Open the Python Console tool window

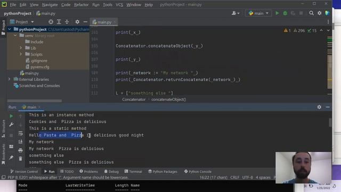click(x=198, y=172)
